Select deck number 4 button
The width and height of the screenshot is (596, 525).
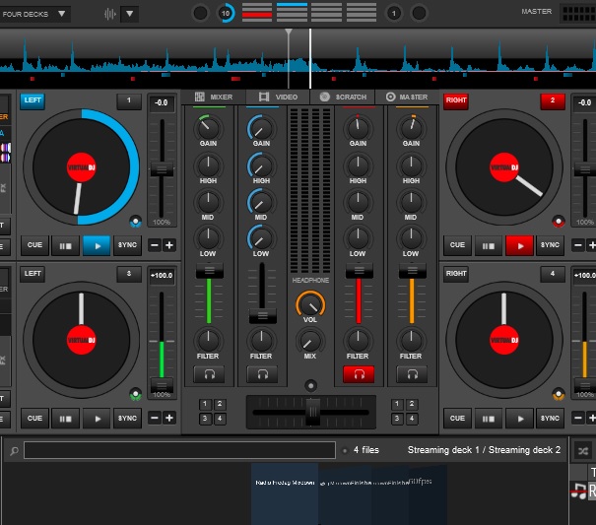(x=553, y=274)
